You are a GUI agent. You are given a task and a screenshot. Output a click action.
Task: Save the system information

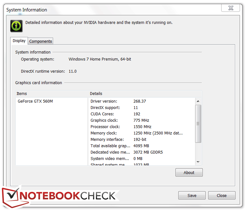coord(192,195)
